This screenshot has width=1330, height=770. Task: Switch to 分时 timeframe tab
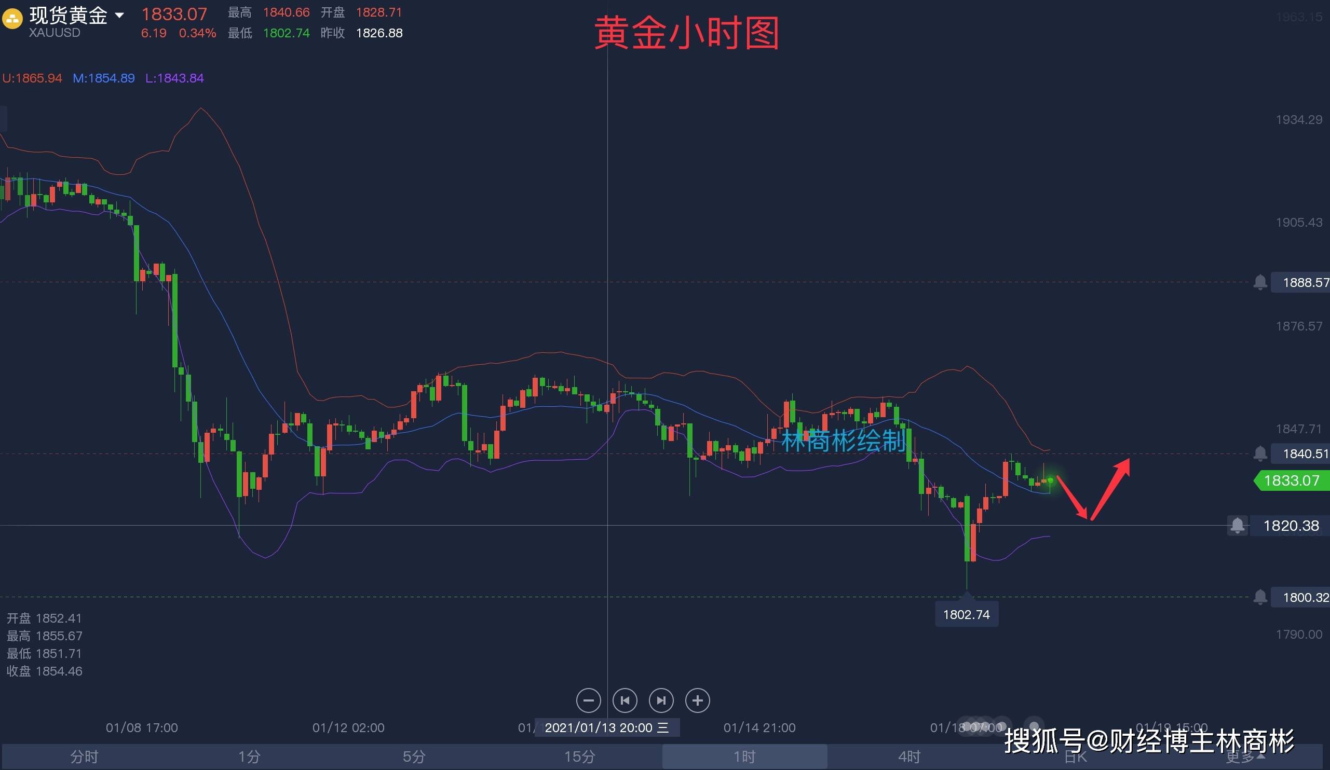85,757
